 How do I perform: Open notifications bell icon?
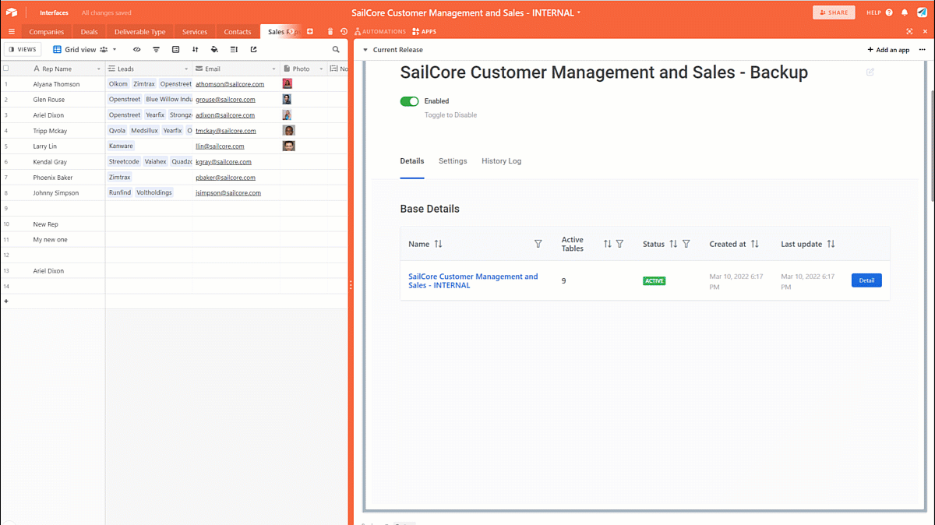pos(905,12)
